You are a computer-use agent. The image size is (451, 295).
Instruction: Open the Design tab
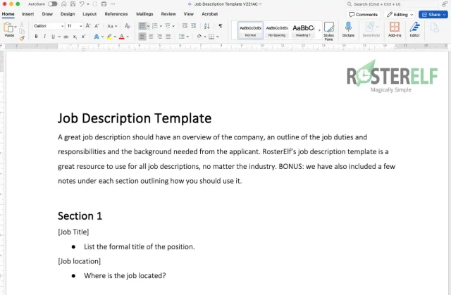[x=68, y=14]
